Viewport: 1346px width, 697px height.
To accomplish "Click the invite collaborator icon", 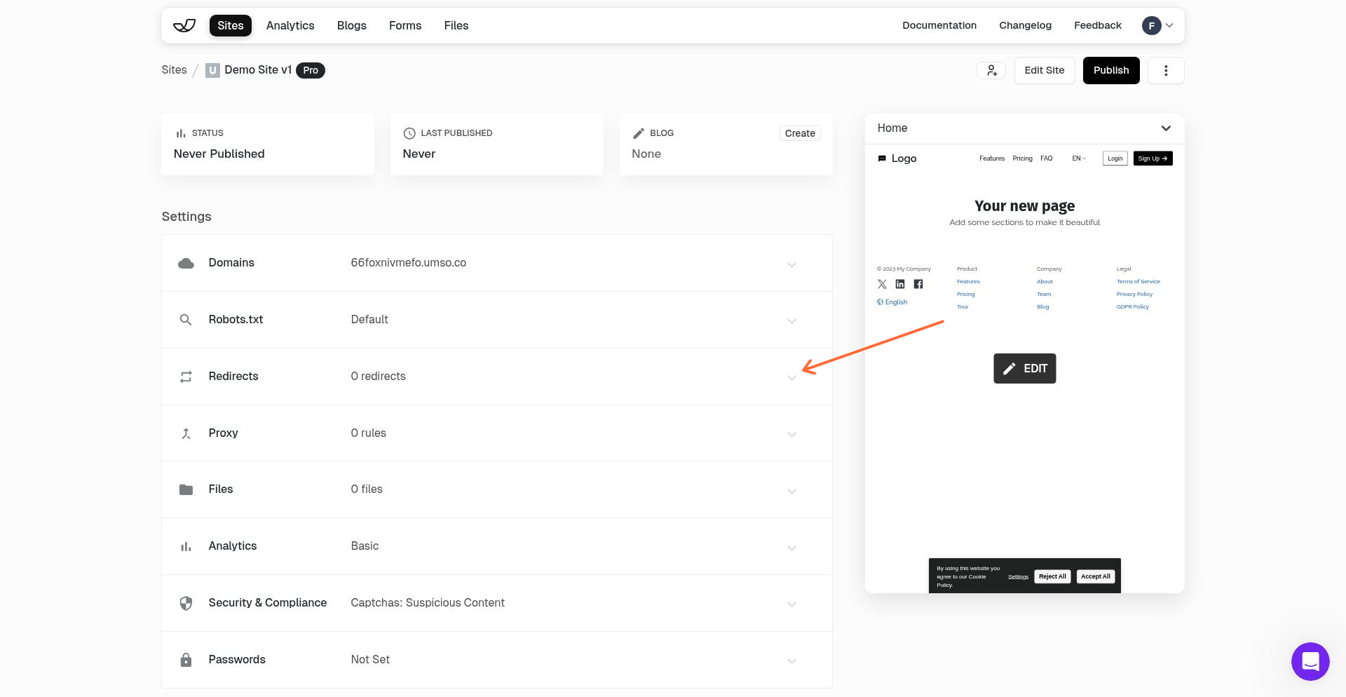I will (991, 70).
